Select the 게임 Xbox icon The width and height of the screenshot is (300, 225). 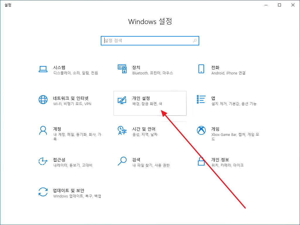(x=201, y=130)
